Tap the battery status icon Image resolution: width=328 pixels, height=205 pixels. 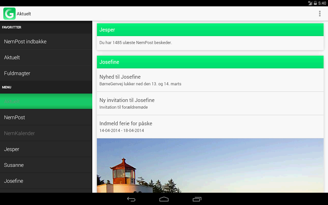point(315,3)
